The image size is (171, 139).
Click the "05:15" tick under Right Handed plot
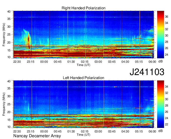coord(139,62)
